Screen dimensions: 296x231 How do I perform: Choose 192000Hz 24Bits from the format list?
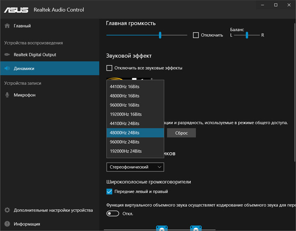click(126, 151)
